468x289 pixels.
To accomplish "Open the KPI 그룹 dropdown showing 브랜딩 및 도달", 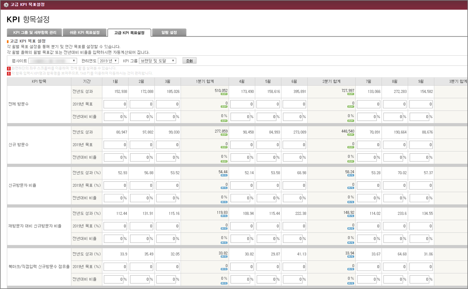I will (x=157, y=61).
